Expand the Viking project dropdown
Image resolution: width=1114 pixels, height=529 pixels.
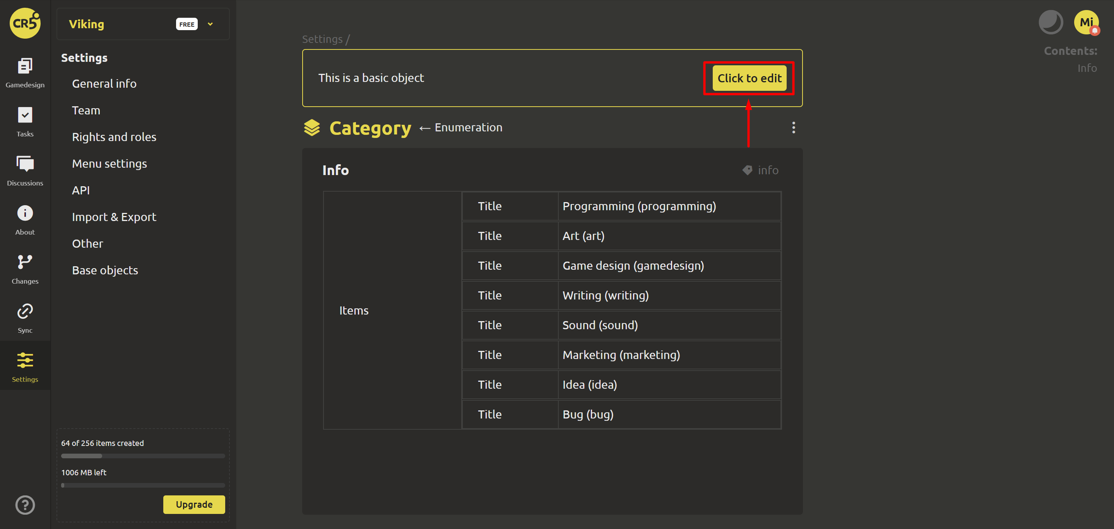coord(210,24)
